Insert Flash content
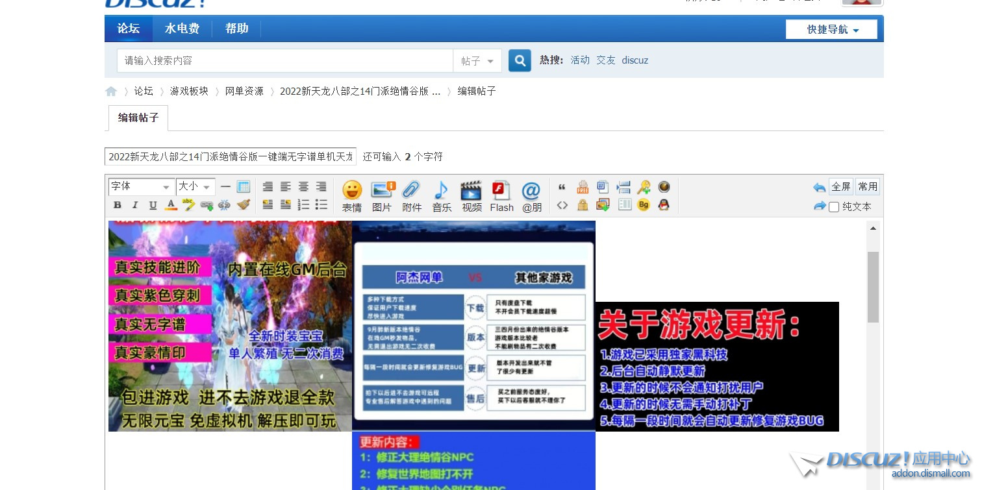Image resolution: width=982 pixels, height=490 pixels. 502,197
